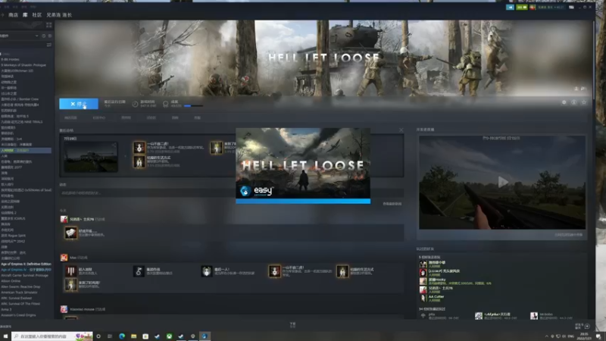Open the Community (社区) menu
Image resolution: width=606 pixels, height=341 pixels.
click(36, 15)
